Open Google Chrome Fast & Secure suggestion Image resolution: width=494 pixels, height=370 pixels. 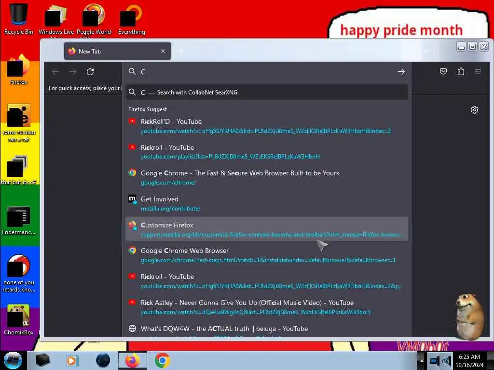(x=267, y=177)
